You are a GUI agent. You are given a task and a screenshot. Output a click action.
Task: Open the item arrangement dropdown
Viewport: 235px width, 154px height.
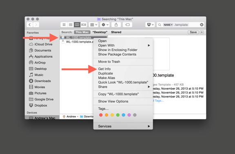[x=93, y=25]
